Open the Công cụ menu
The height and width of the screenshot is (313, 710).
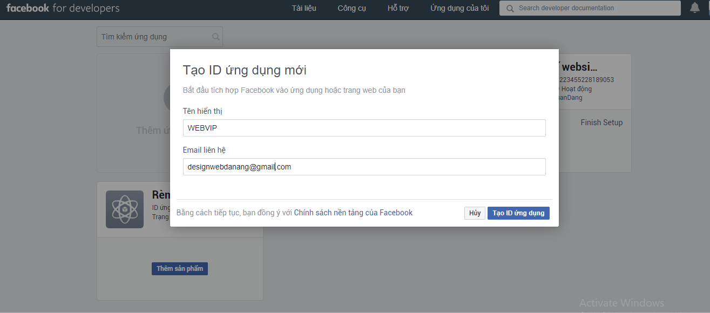pos(351,8)
